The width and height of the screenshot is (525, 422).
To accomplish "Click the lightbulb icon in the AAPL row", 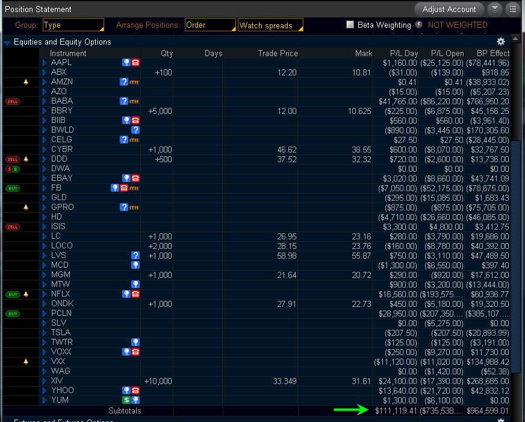I will 126,63.
